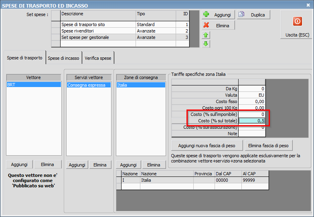The width and height of the screenshot is (314, 217).
Task: Click Elimina under Zone di consegna
Action: 154,165
